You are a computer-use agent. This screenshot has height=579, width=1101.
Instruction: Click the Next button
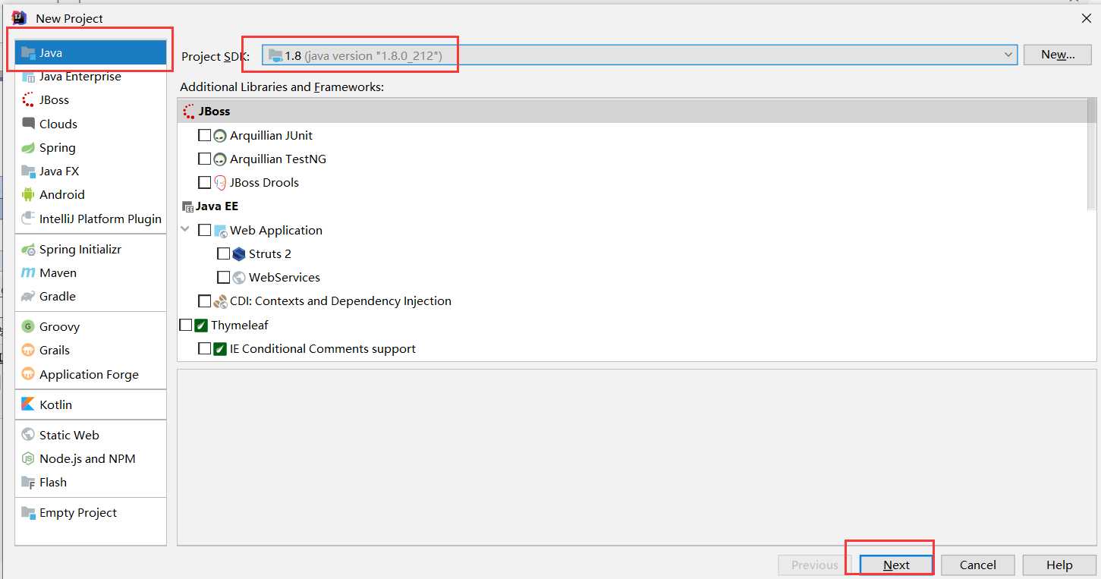pyautogui.click(x=896, y=565)
